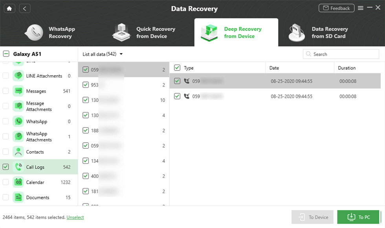
Task: Click into the Search field
Action: (x=344, y=54)
